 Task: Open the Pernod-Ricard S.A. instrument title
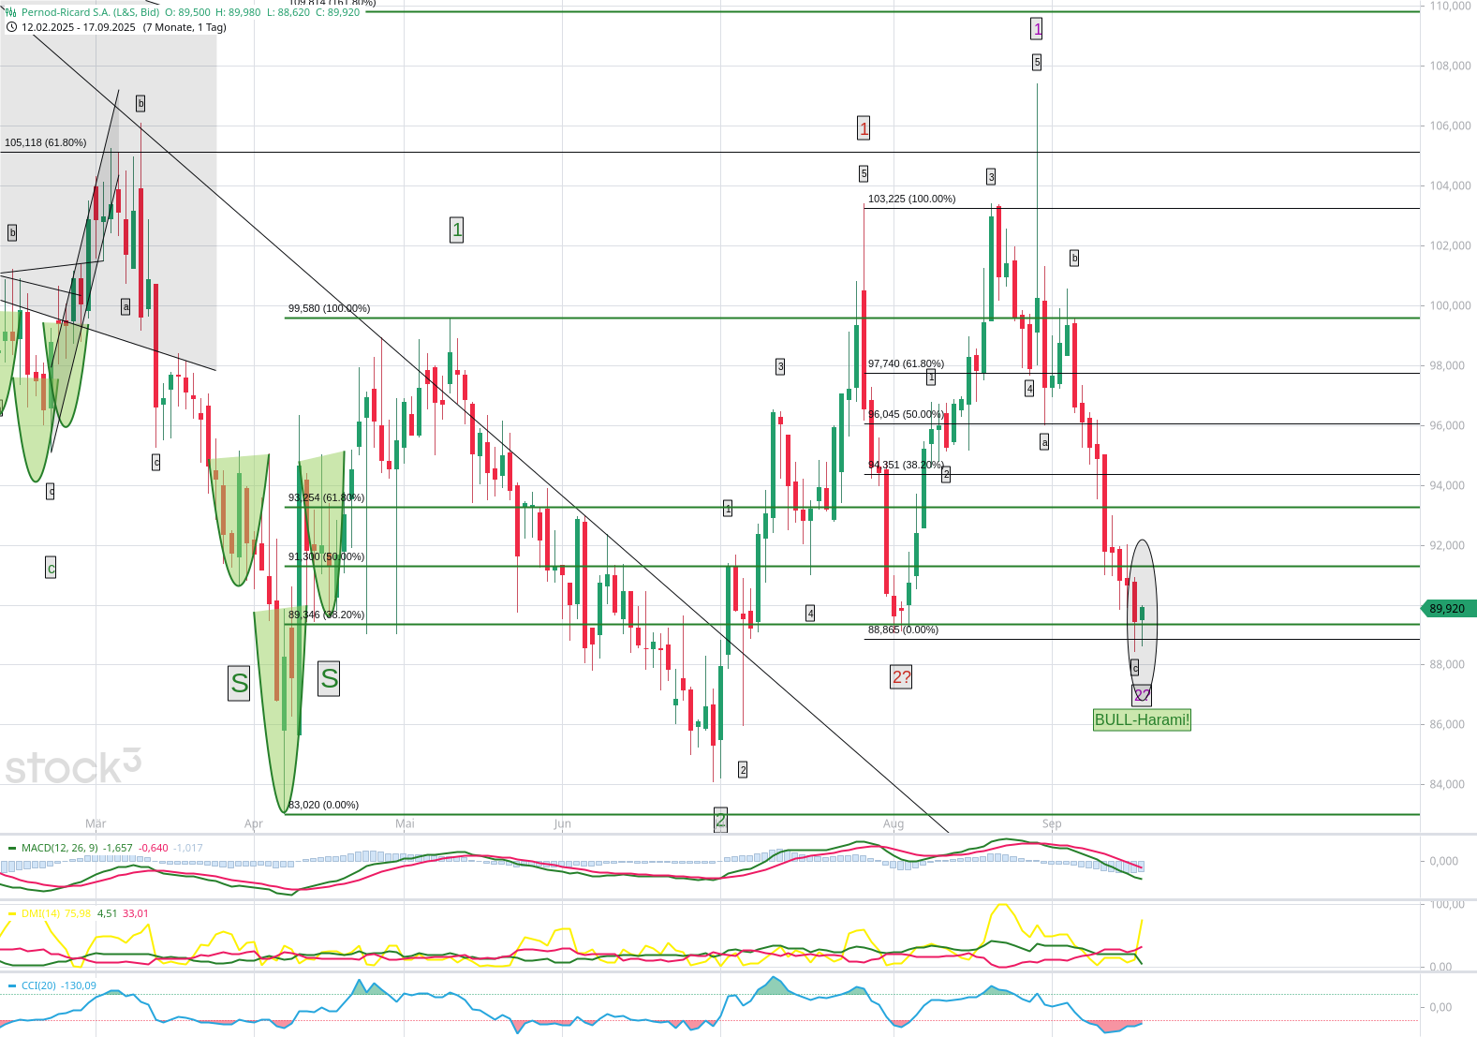point(90,12)
